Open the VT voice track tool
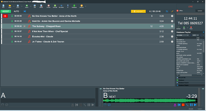Image resolution: width=206 pixels, height=111 pixels. point(68,6)
